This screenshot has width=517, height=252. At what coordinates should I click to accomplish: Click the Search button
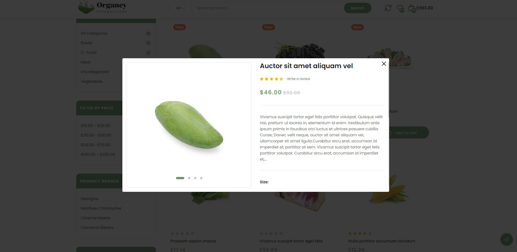click(x=358, y=8)
